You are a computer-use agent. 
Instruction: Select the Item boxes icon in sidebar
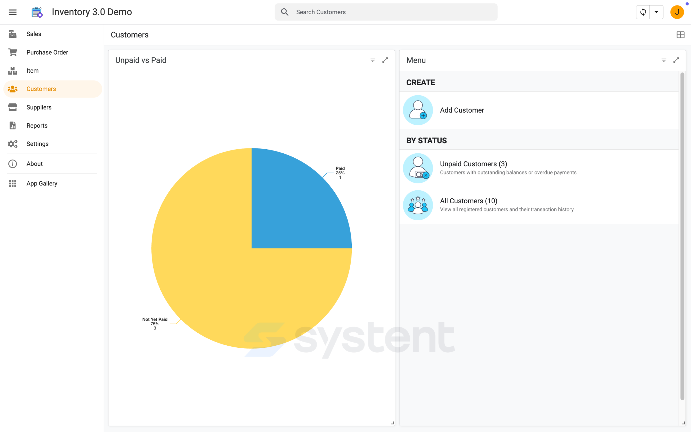coord(13,70)
